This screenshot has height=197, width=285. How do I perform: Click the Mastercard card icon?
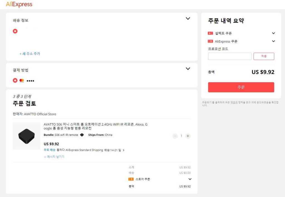[x=22, y=81]
